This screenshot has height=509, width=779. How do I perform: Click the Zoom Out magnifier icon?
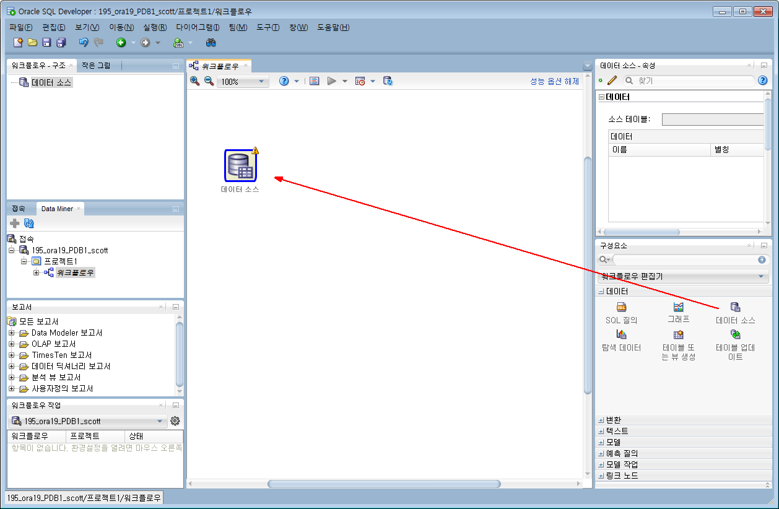(x=209, y=81)
